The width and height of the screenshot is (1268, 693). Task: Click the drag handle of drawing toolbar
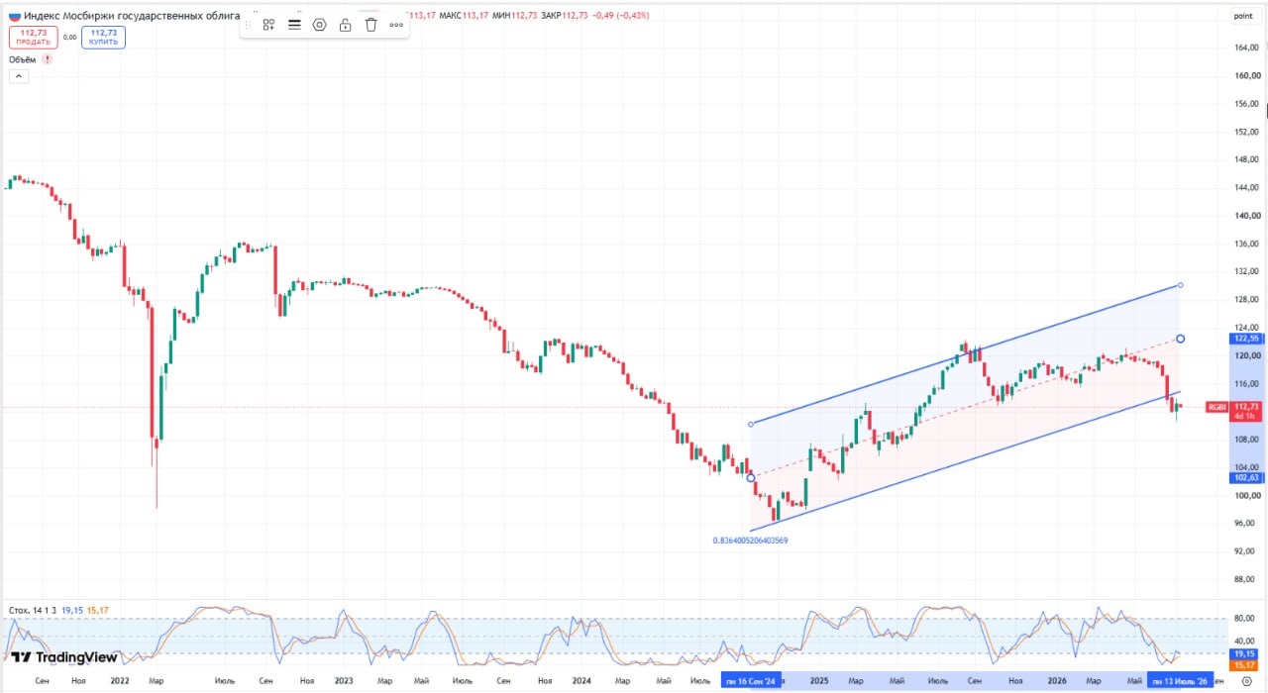click(x=248, y=25)
